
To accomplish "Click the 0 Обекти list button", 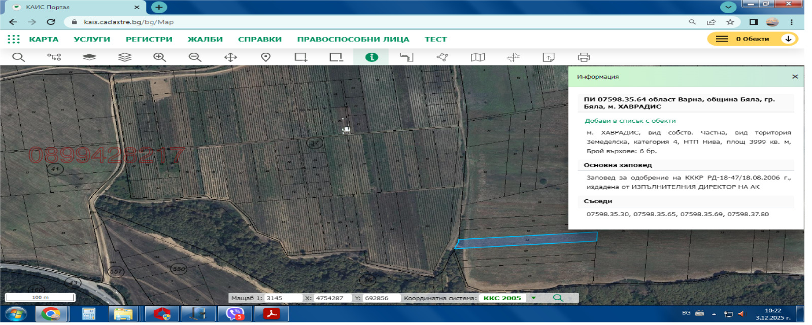I will coord(743,39).
